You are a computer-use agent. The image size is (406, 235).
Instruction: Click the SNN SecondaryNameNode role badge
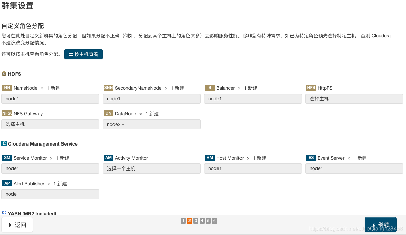(108, 88)
